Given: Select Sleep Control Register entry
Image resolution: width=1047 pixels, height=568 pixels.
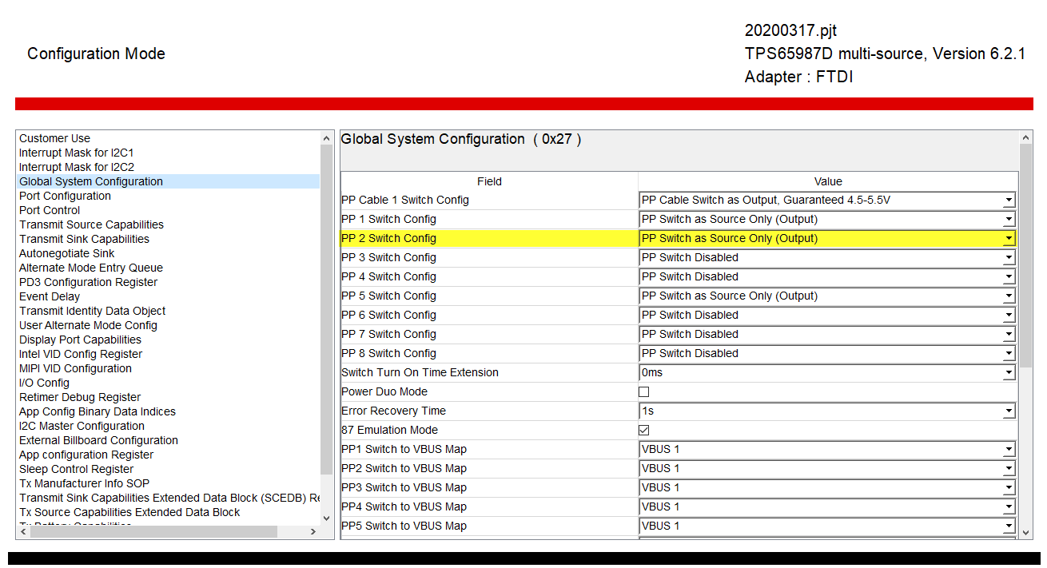Looking at the screenshot, I should click(x=76, y=469).
